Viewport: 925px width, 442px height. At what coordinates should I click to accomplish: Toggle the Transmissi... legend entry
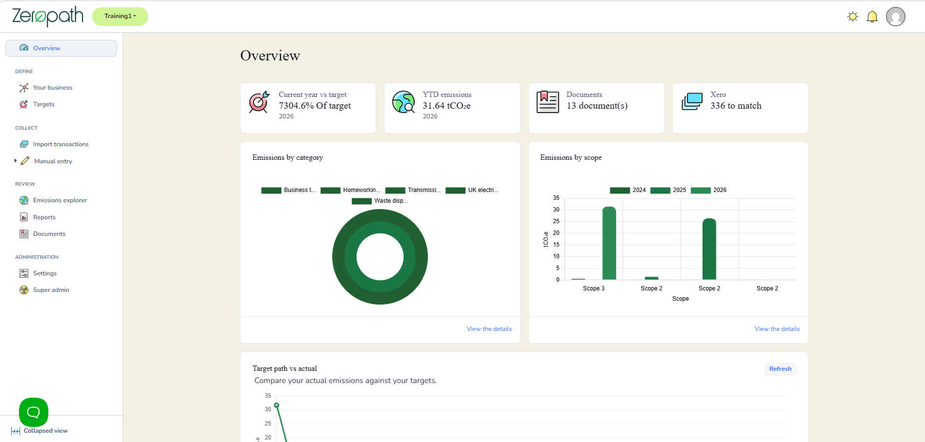point(413,190)
